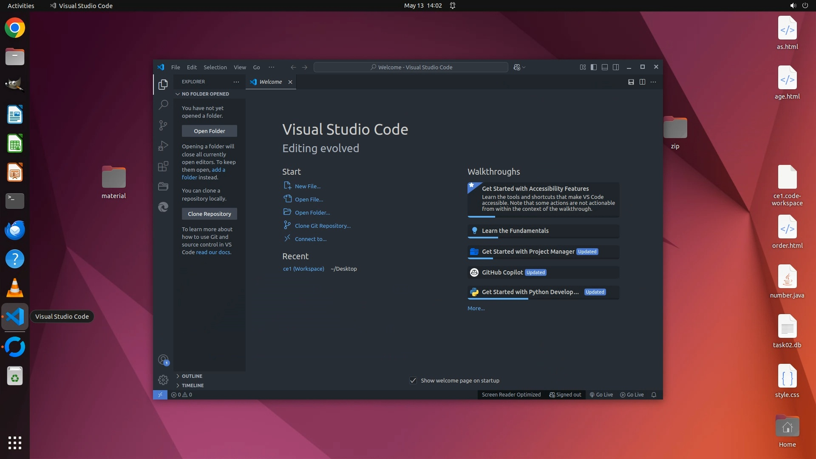Expand the Timeline section
816x459 pixels.
pyautogui.click(x=193, y=385)
